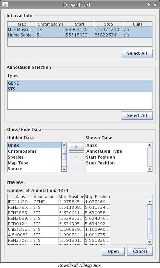Screen dimensions: 160x268
Task: Click Shown Data scrollbar up arrow
Action: [x=150, y=145]
